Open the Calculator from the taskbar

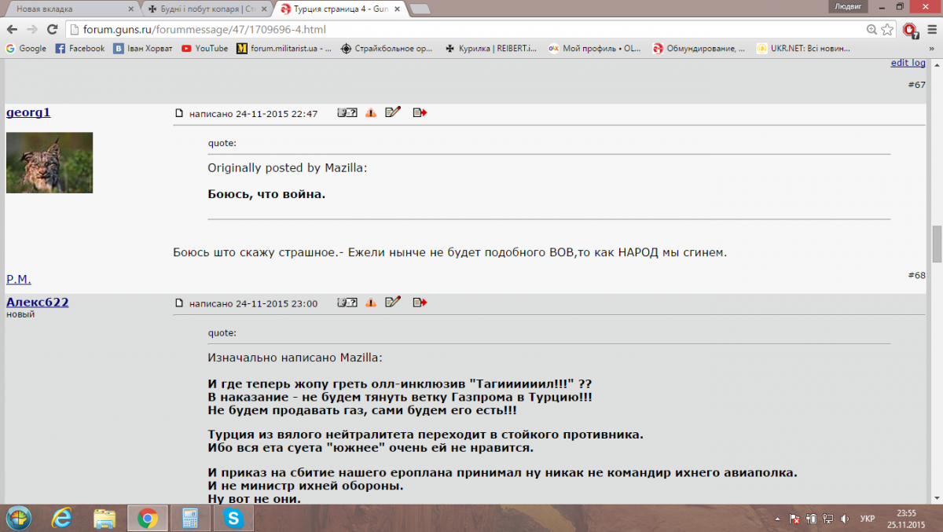pyautogui.click(x=190, y=519)
